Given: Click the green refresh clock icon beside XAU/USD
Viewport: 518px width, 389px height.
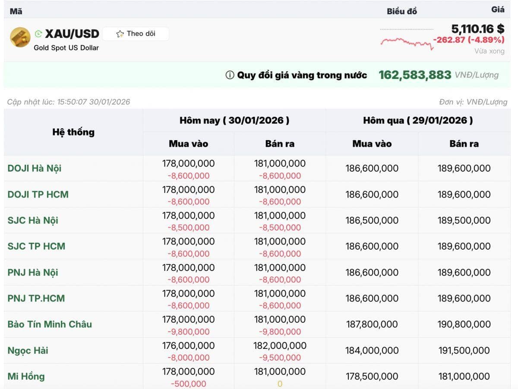Looking at the screenshot, I should [38, 34].
